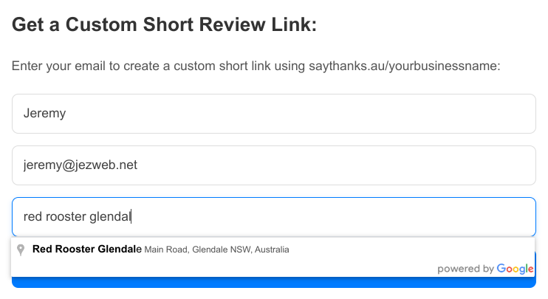The height and width of the screenshot is (299, 548).
Task: Click the word 'rooster' in search input
Action: [66, 217]
